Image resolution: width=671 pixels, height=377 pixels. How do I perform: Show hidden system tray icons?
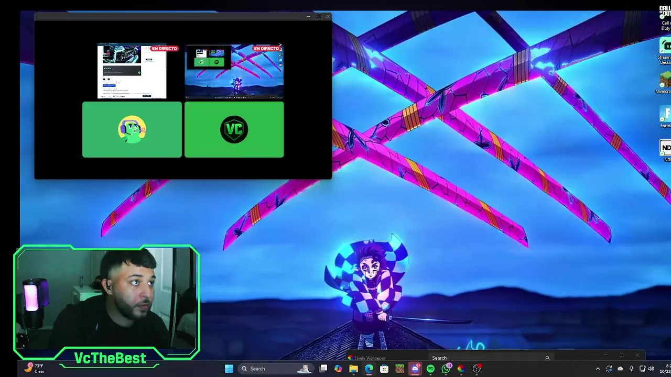pos(598,369)
